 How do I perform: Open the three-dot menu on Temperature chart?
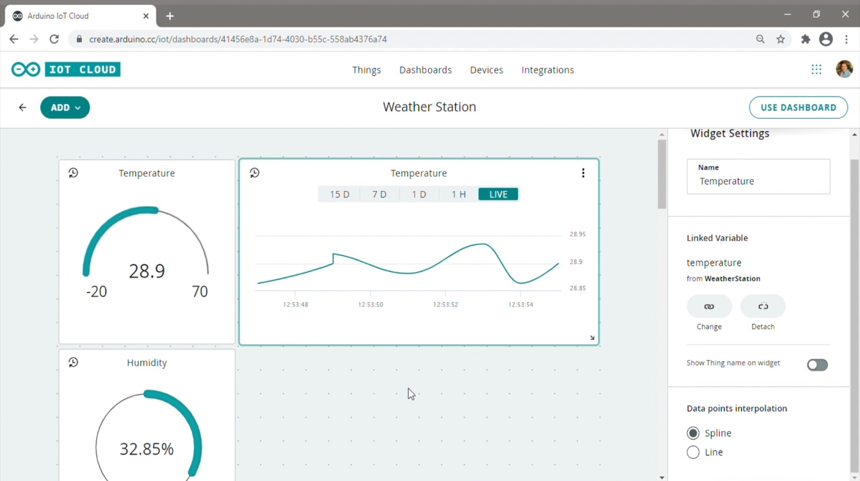583,173
